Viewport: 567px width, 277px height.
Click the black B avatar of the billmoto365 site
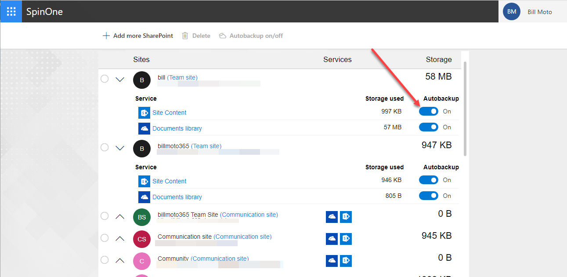click(142, 149)
